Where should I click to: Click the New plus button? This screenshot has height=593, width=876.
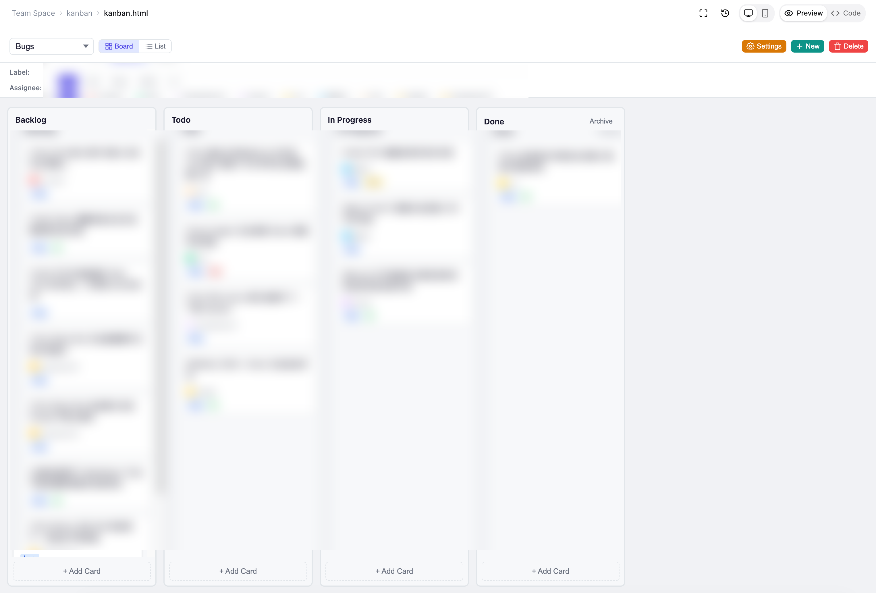(807, 46)
